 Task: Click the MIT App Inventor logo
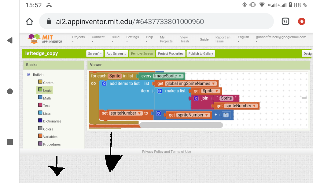click(45, 39)
